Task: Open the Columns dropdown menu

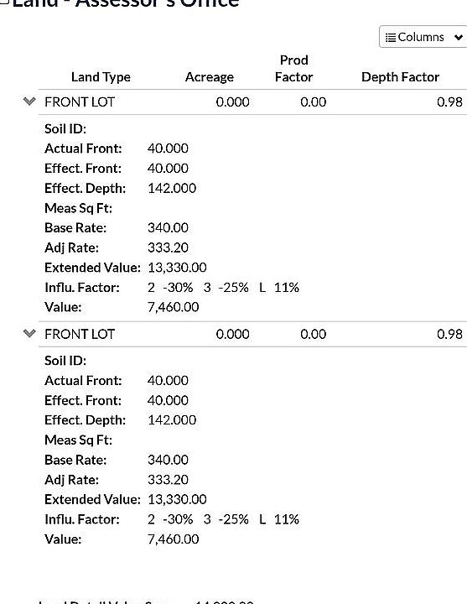Action: pos(423,37)
